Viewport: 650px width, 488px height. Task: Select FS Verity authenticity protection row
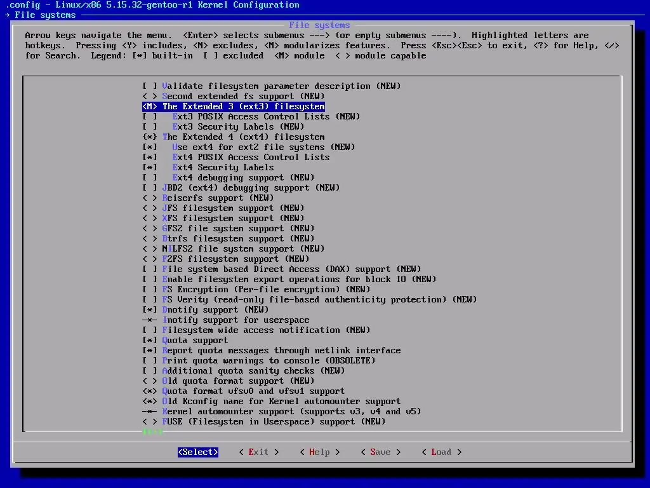click(x=310, y=300)
